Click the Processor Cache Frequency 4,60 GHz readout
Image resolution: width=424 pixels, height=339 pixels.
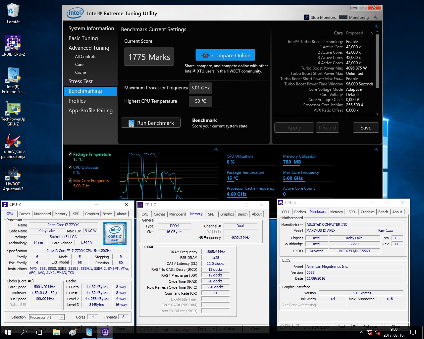[x=237, y=194]
